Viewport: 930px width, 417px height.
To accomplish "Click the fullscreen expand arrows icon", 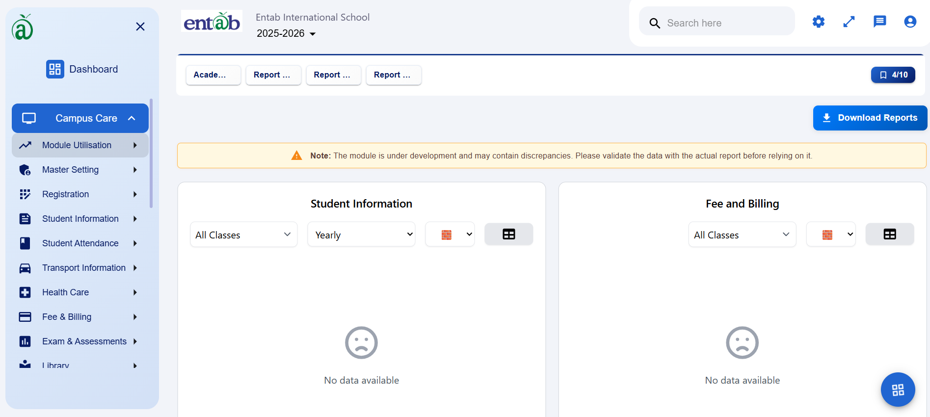I will pos(849,22).
